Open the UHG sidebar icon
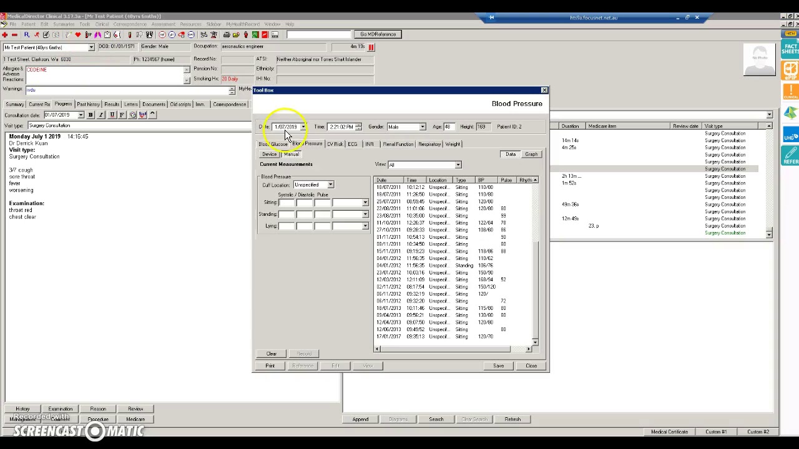Viewport: 799px width, 449px height. click(x=790, y=134)
